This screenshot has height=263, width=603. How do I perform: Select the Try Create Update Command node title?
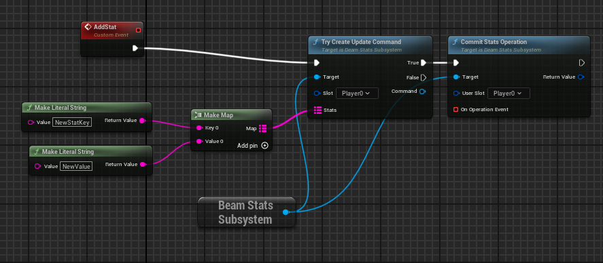(361, 42)
